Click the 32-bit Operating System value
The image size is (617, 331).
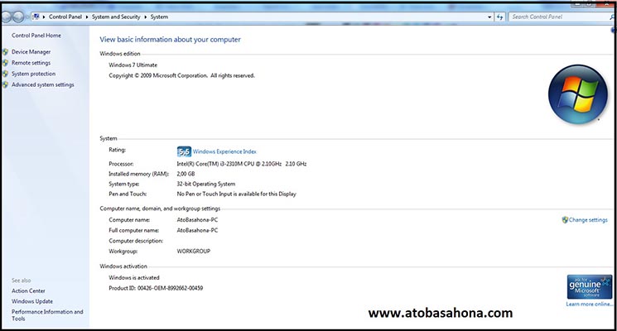pyautogui.click(x=205, y=184)
